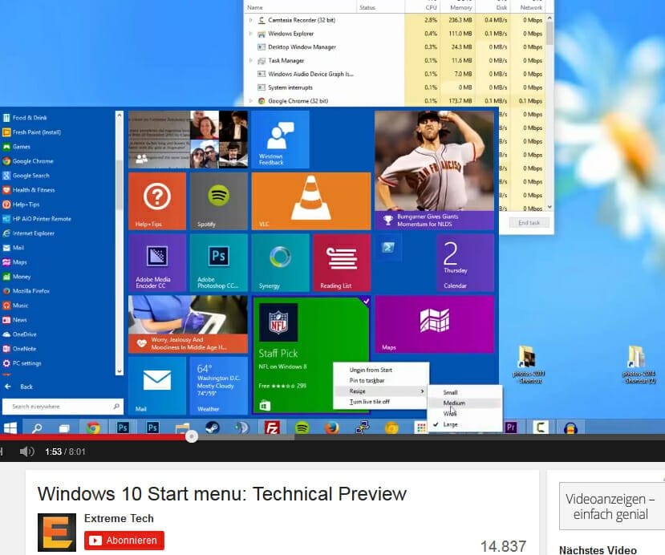The image size is (665, 555).
Task: Expand the Camtasia Recorder process row
Action: 250,19
